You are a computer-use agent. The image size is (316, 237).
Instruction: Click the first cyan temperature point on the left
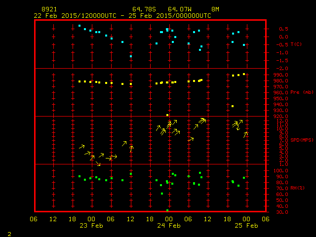pos(79,26)
